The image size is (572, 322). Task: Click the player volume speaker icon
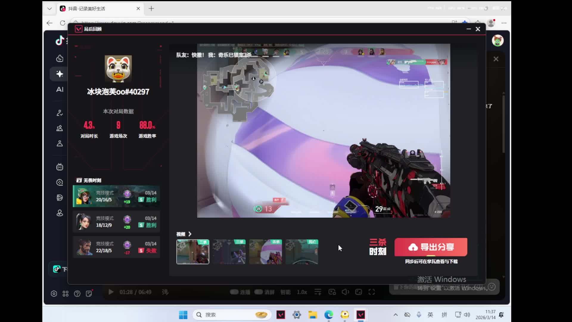345,292
